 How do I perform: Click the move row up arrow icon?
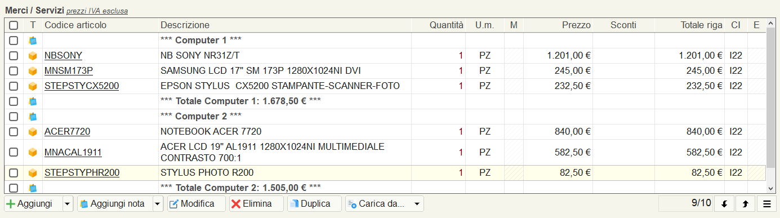(745, 204)
